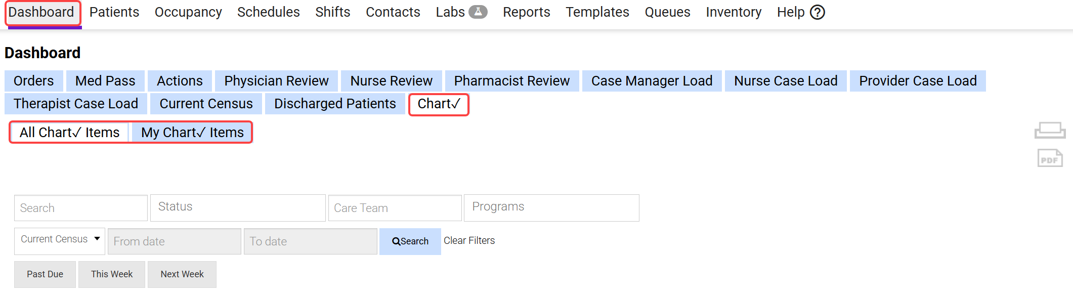This screenshot has width=1073, height=296.
Task: Click the PDF export icon
Action: 1050,158
